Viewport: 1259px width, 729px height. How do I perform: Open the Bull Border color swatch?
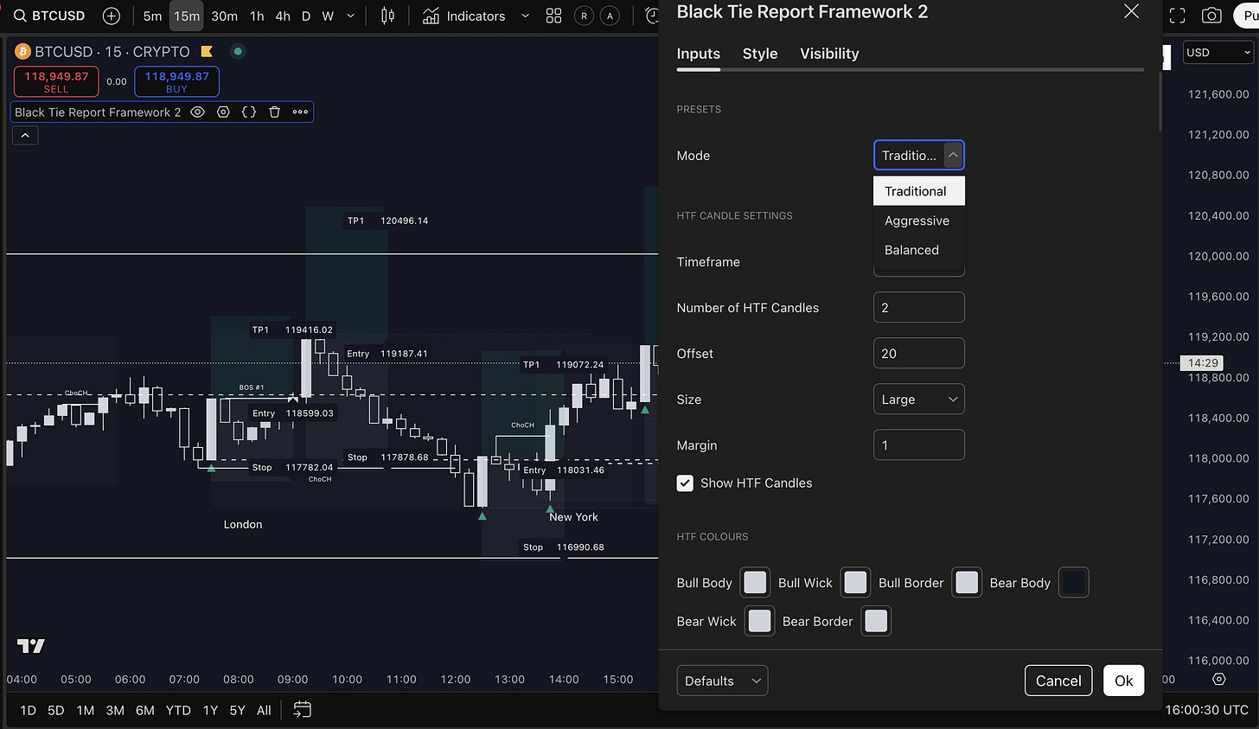click(x=967, y=583)
